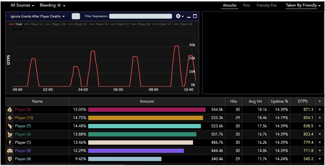Click the Player (6) class icon
Image resolution: width=325 pixels, height=166 pixels.
pos(10,134)
